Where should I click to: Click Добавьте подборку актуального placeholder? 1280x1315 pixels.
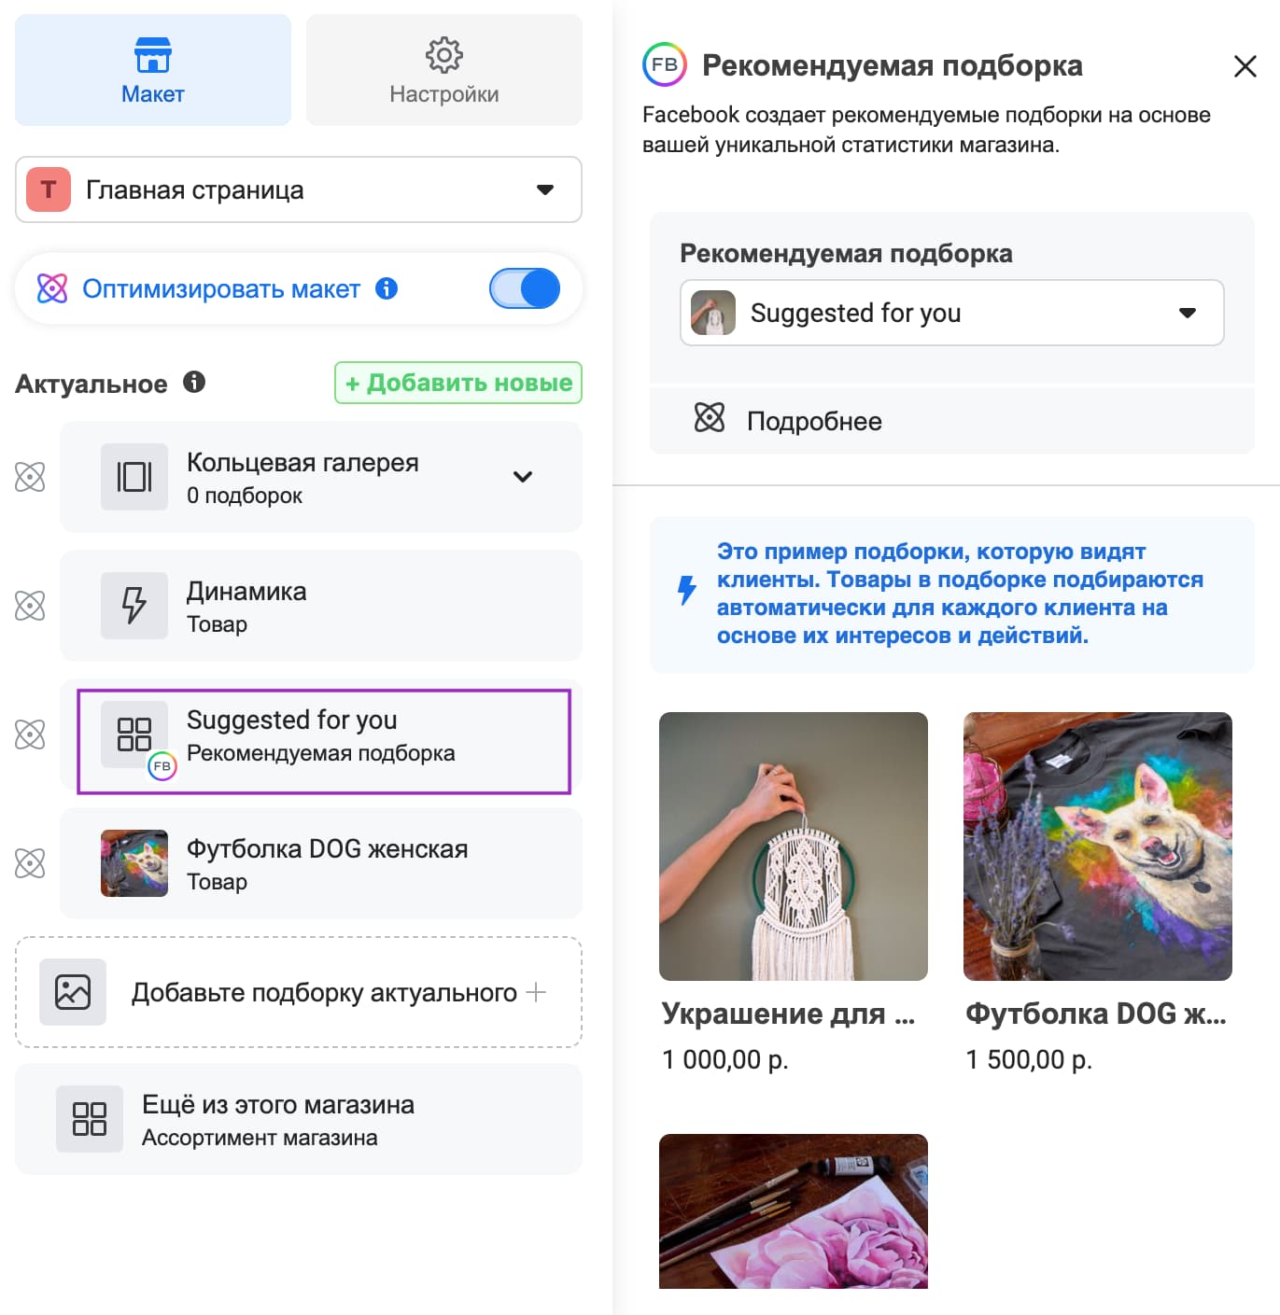[299, 992]
